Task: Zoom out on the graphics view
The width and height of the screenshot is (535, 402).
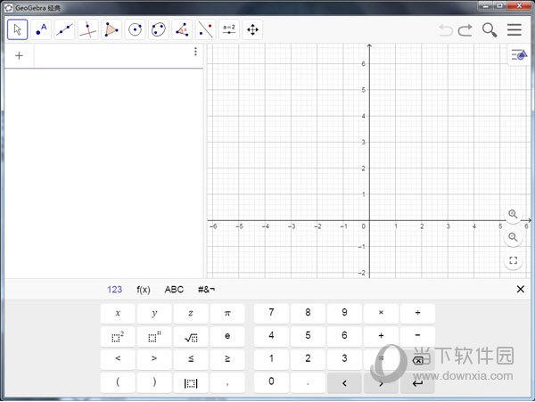Action: [513, 237]
